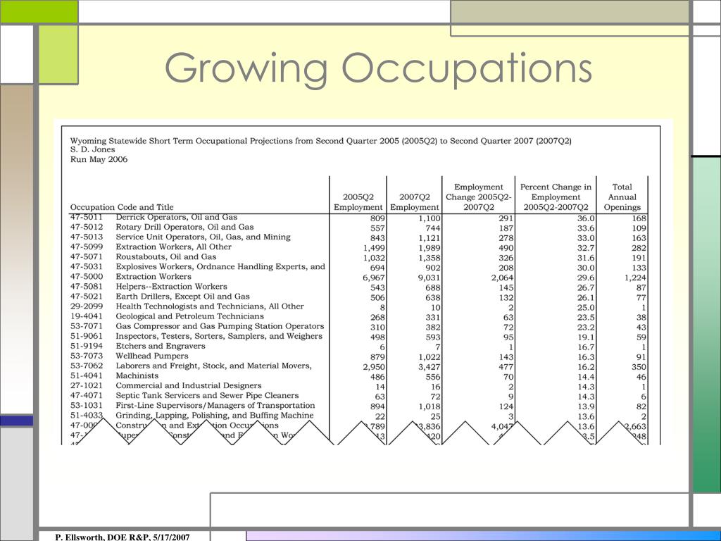Click the Growing Occupations slide title
721x541 pixels.
[x=378, y=68]
